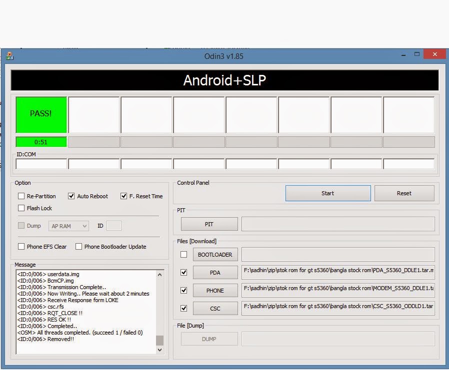The height and width of the screenshot is (370, 449).
Task: Select 'Receive Response form LOKE' line
Action: tap(68, 300)
